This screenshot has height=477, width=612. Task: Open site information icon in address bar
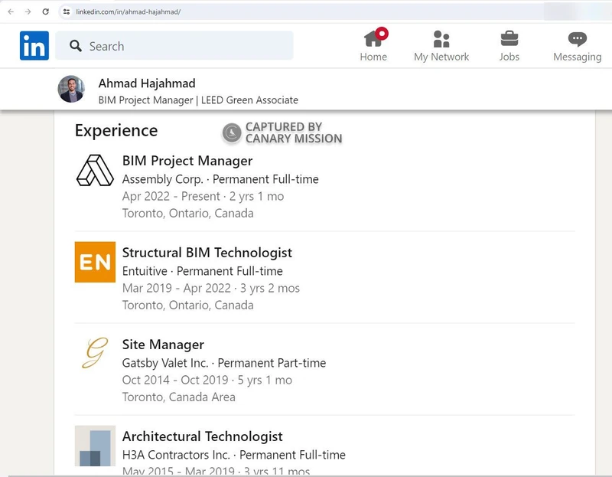[x=67, y=11]
